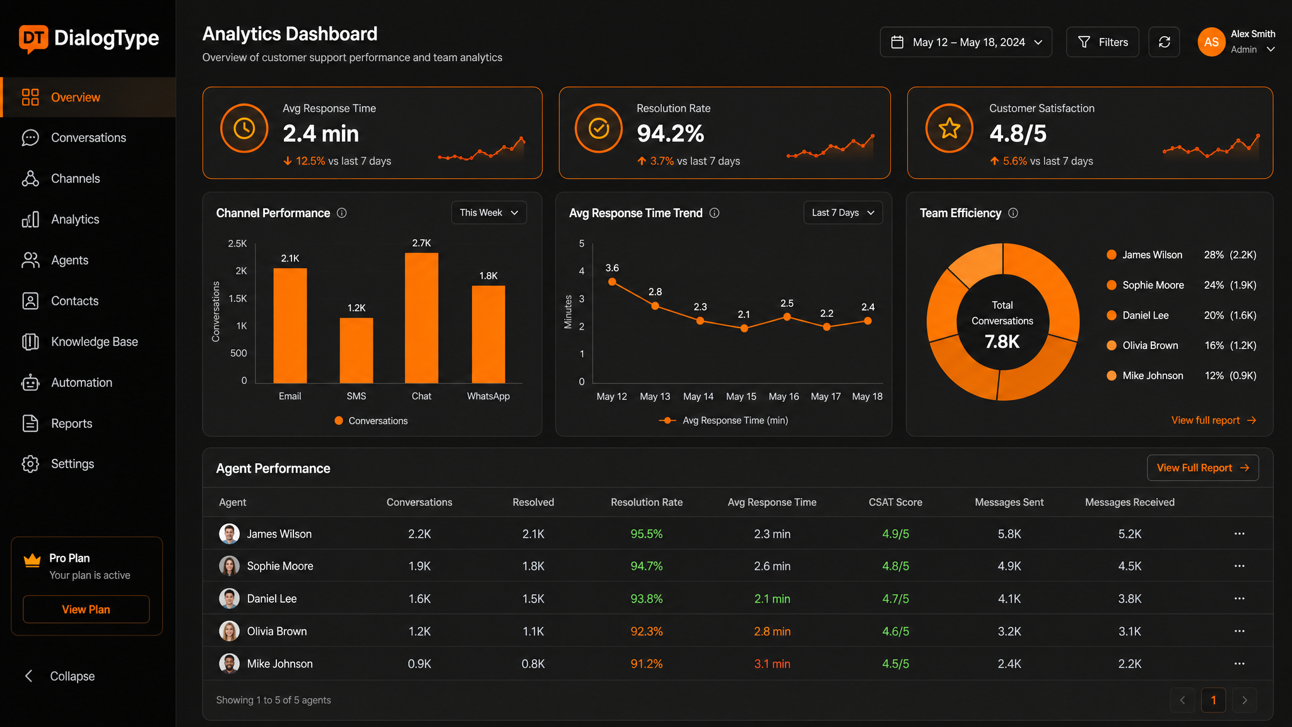1292x727 pixels.
Task: Click the Overview grid icon in sidebar
Action: pos(30,97)
